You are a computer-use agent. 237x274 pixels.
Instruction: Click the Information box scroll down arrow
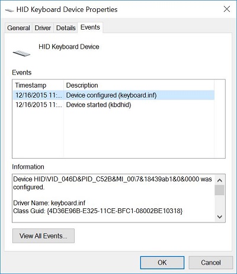point(220,217)
